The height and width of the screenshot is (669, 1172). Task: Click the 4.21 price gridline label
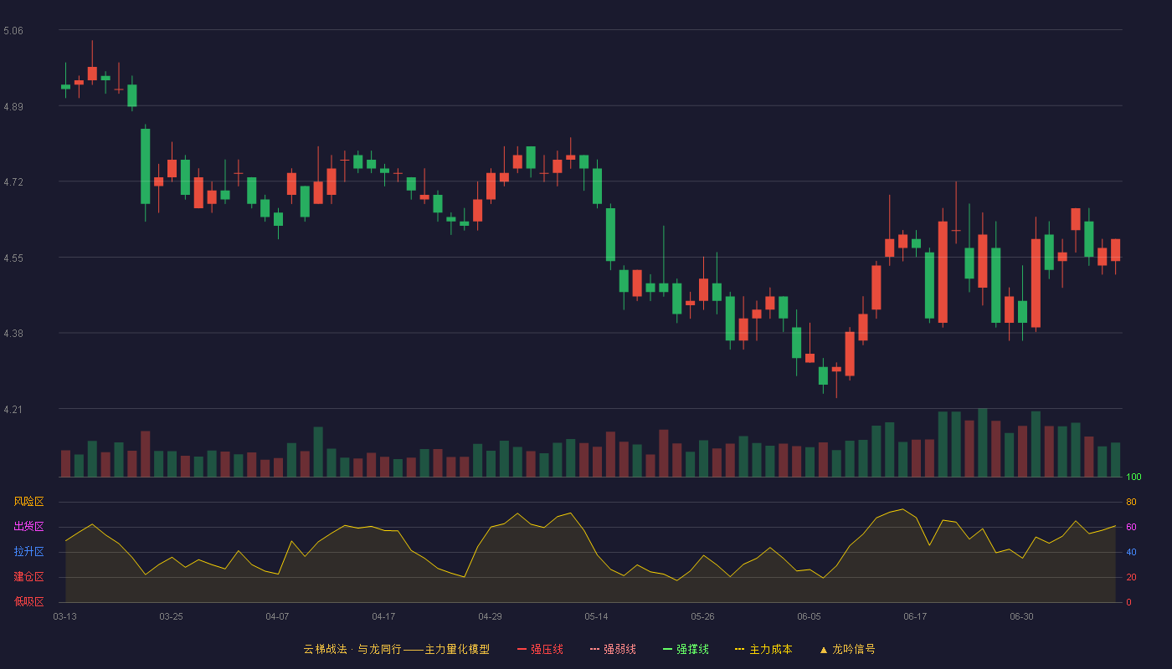coord(13,410)
